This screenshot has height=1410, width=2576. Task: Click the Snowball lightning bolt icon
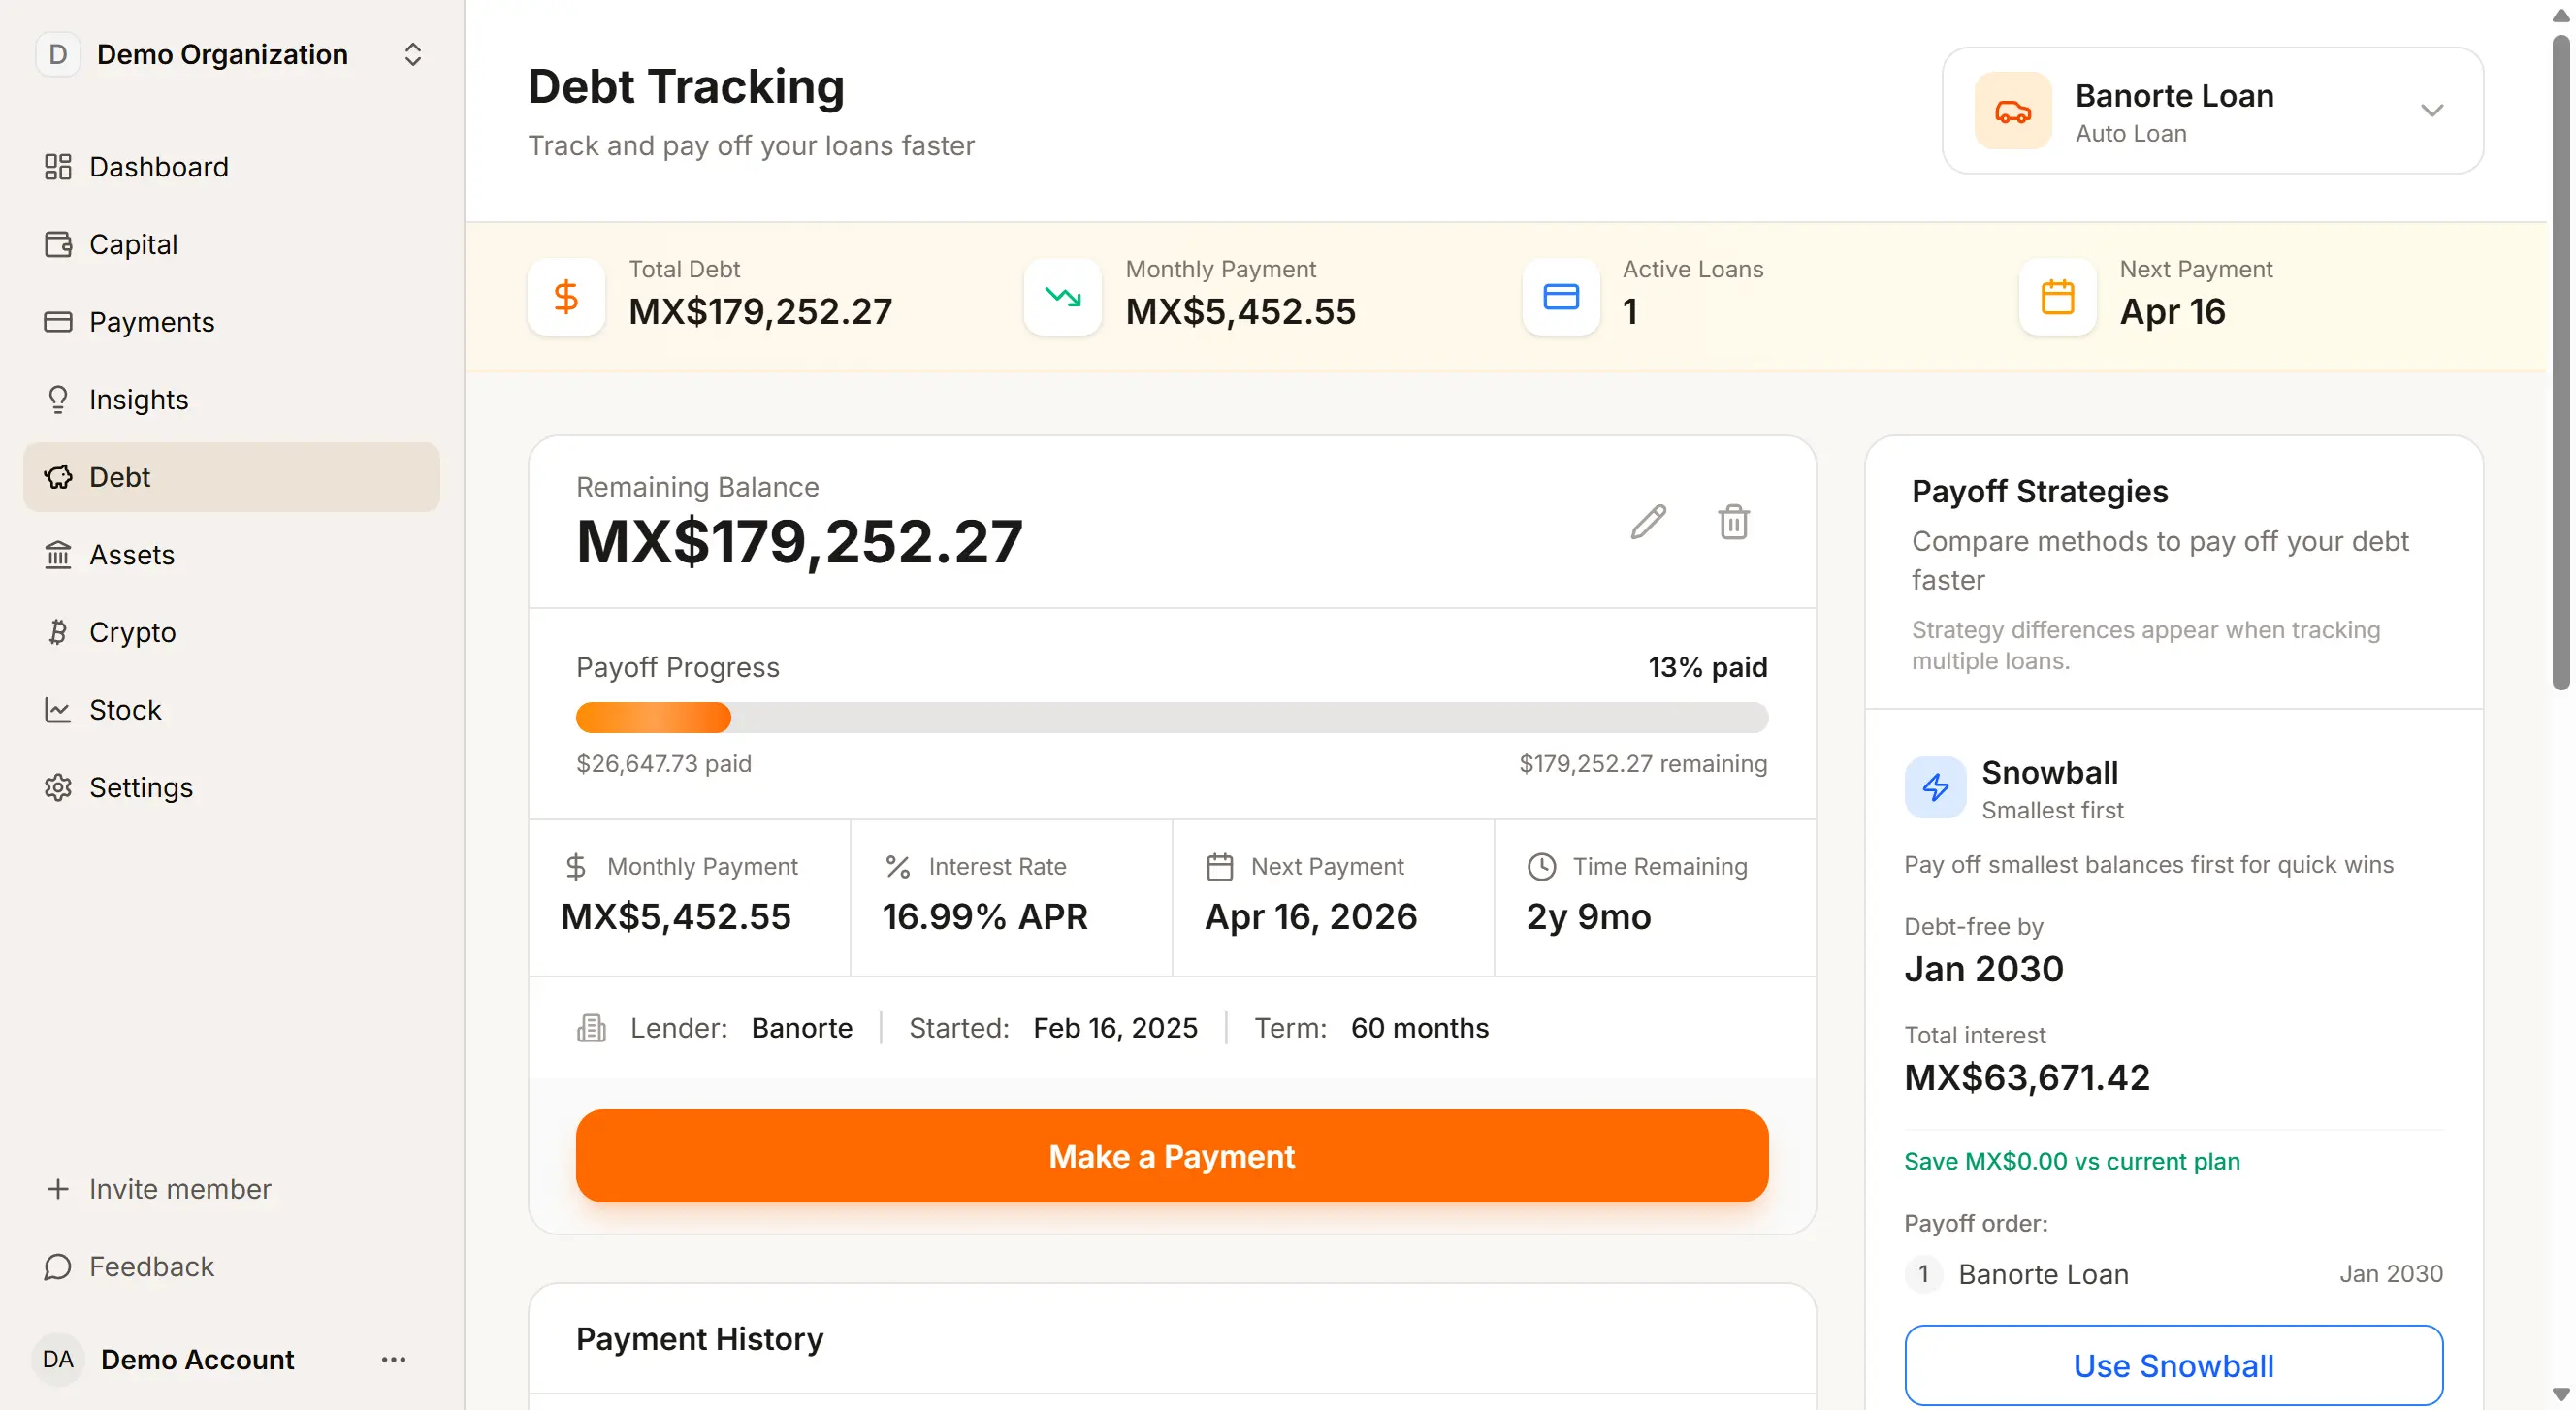point(1935,787)
